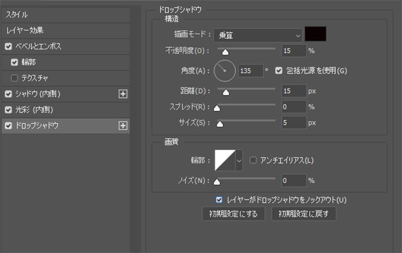This screenshot has height=253, width=402.
Task: Click the 距離 value field
Action: [x=294, y=91]
